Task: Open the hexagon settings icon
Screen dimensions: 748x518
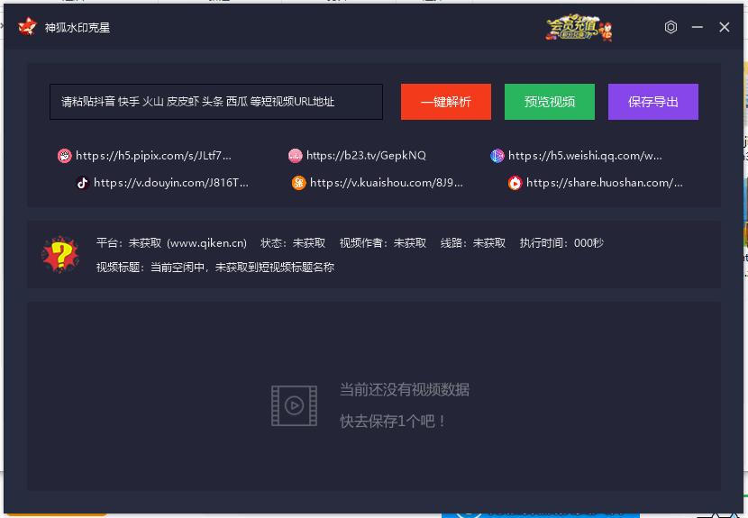Action: tap(670, 27)
